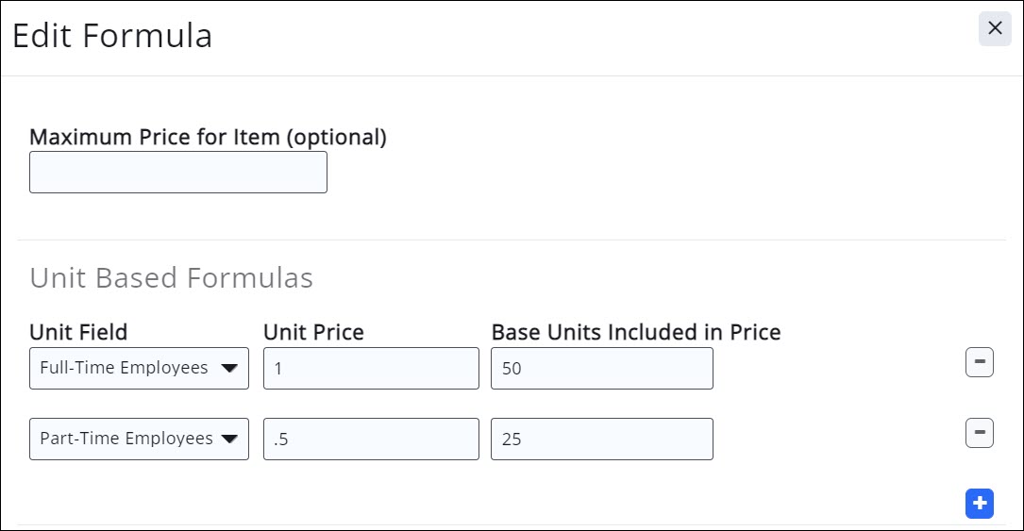Click the Base Units Included in Price header
Image resolution: width=1024 pixels, height=531 pixels.
pos(635,332)
